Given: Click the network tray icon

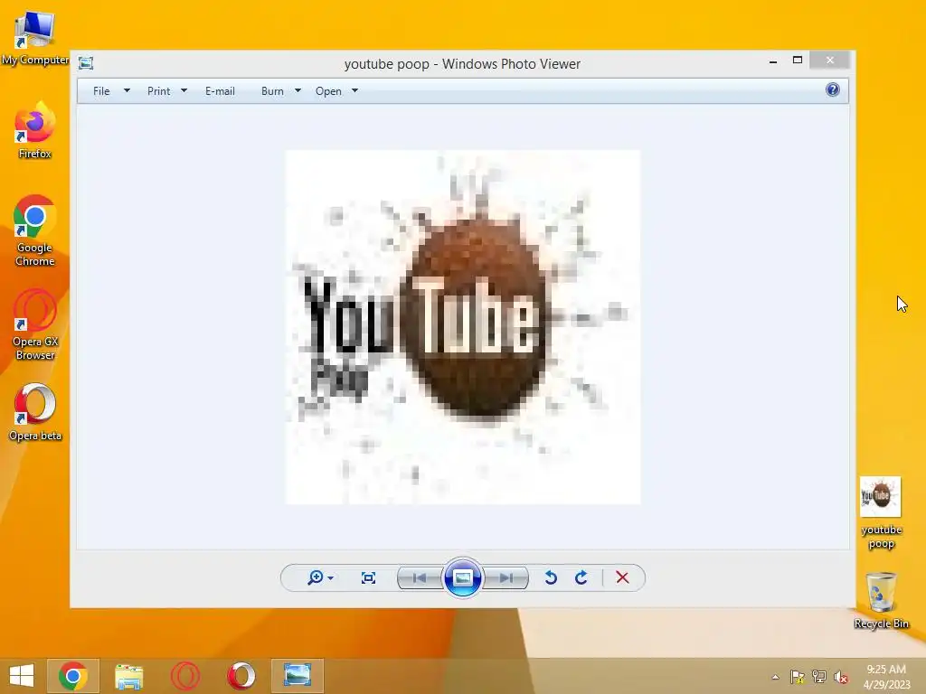Looking at the screenshot, I should coord(819,677).
